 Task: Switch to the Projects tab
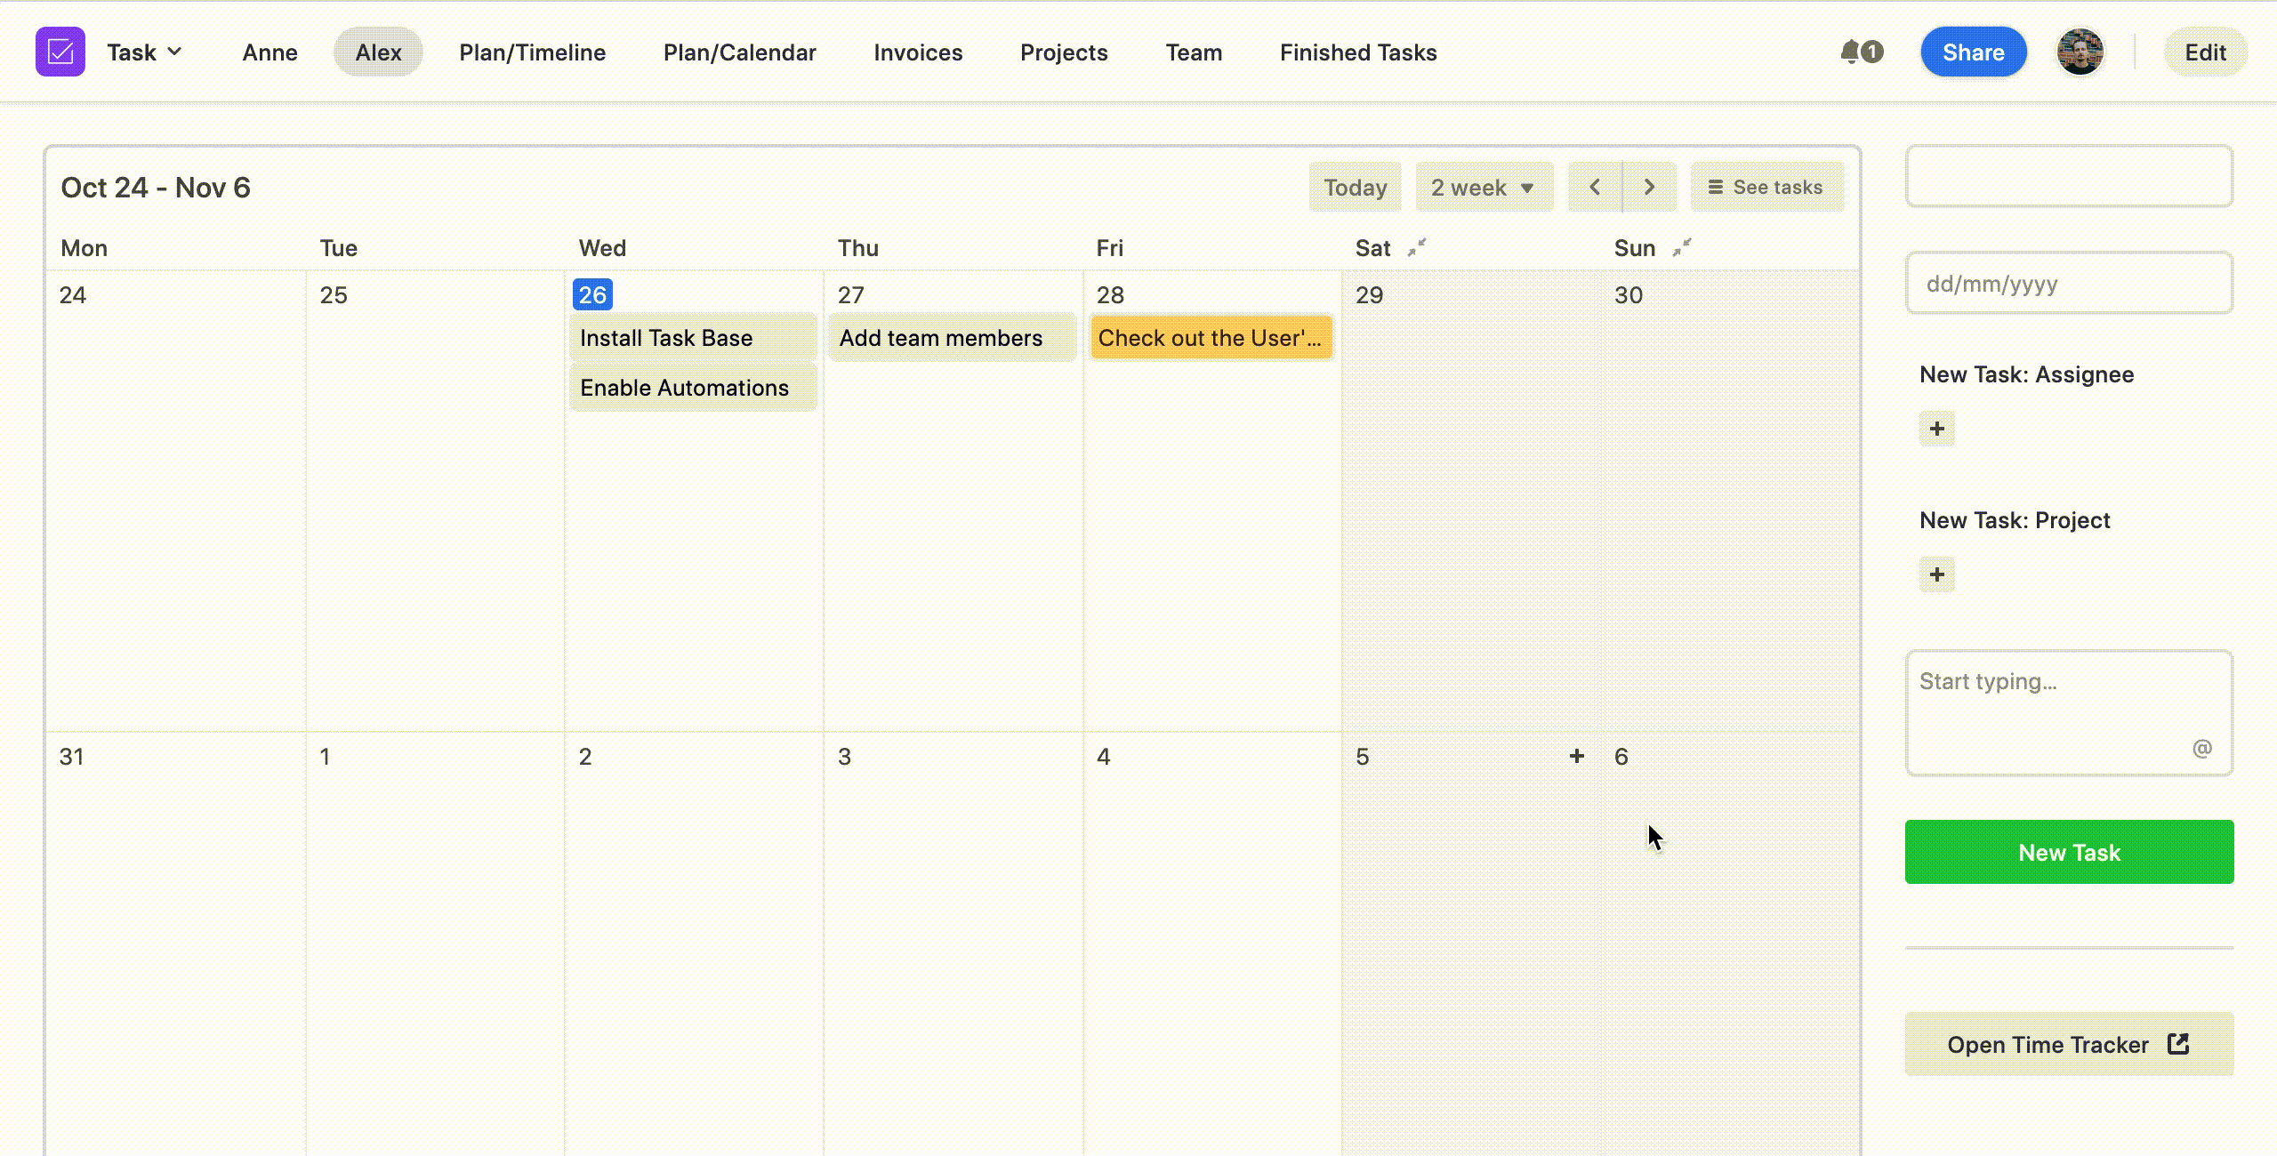click(x=1064, y=52)
